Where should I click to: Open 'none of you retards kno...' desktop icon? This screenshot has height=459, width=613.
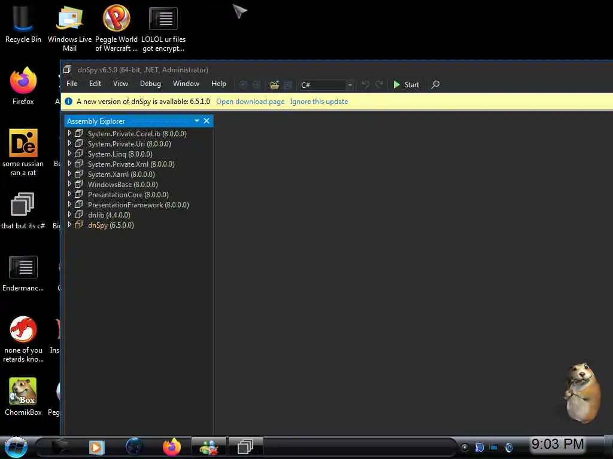(23, 339)
